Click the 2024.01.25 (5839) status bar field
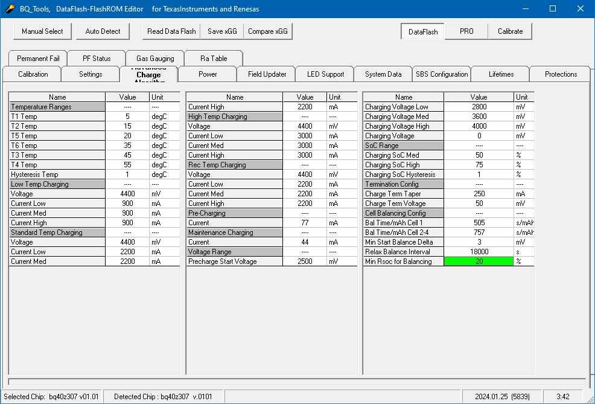 click(502, 397)
